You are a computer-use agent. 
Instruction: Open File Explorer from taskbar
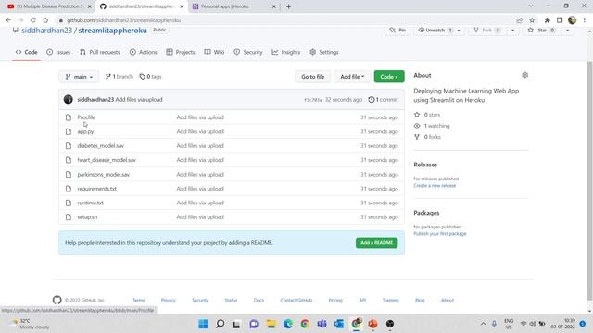pos(271,324)
